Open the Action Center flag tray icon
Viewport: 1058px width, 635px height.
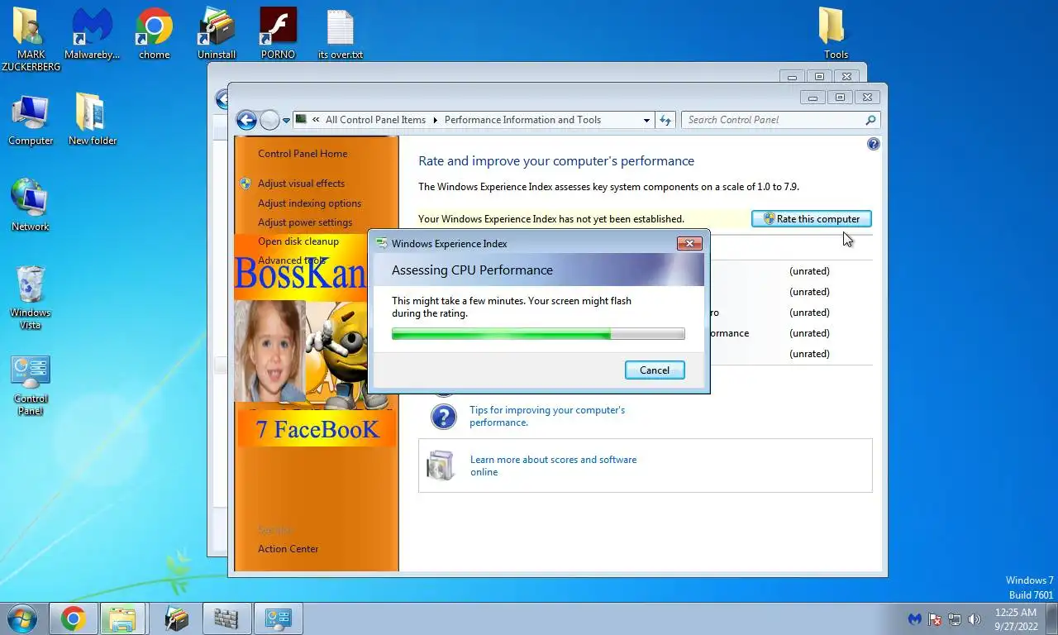(x=935, y=619)
